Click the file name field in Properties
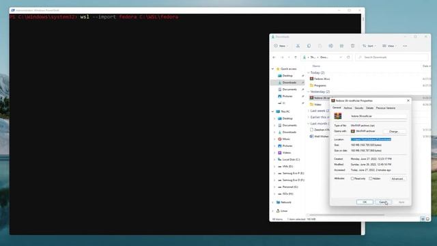The width and height of the screenshot is (437, 246). [x=378, y=116]
